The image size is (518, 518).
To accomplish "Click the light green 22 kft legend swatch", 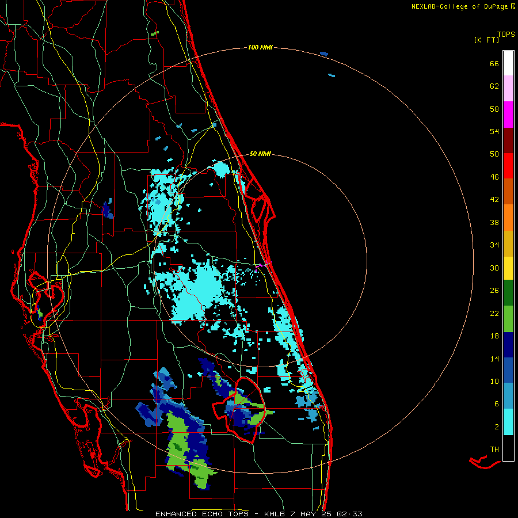I will 508,319.
